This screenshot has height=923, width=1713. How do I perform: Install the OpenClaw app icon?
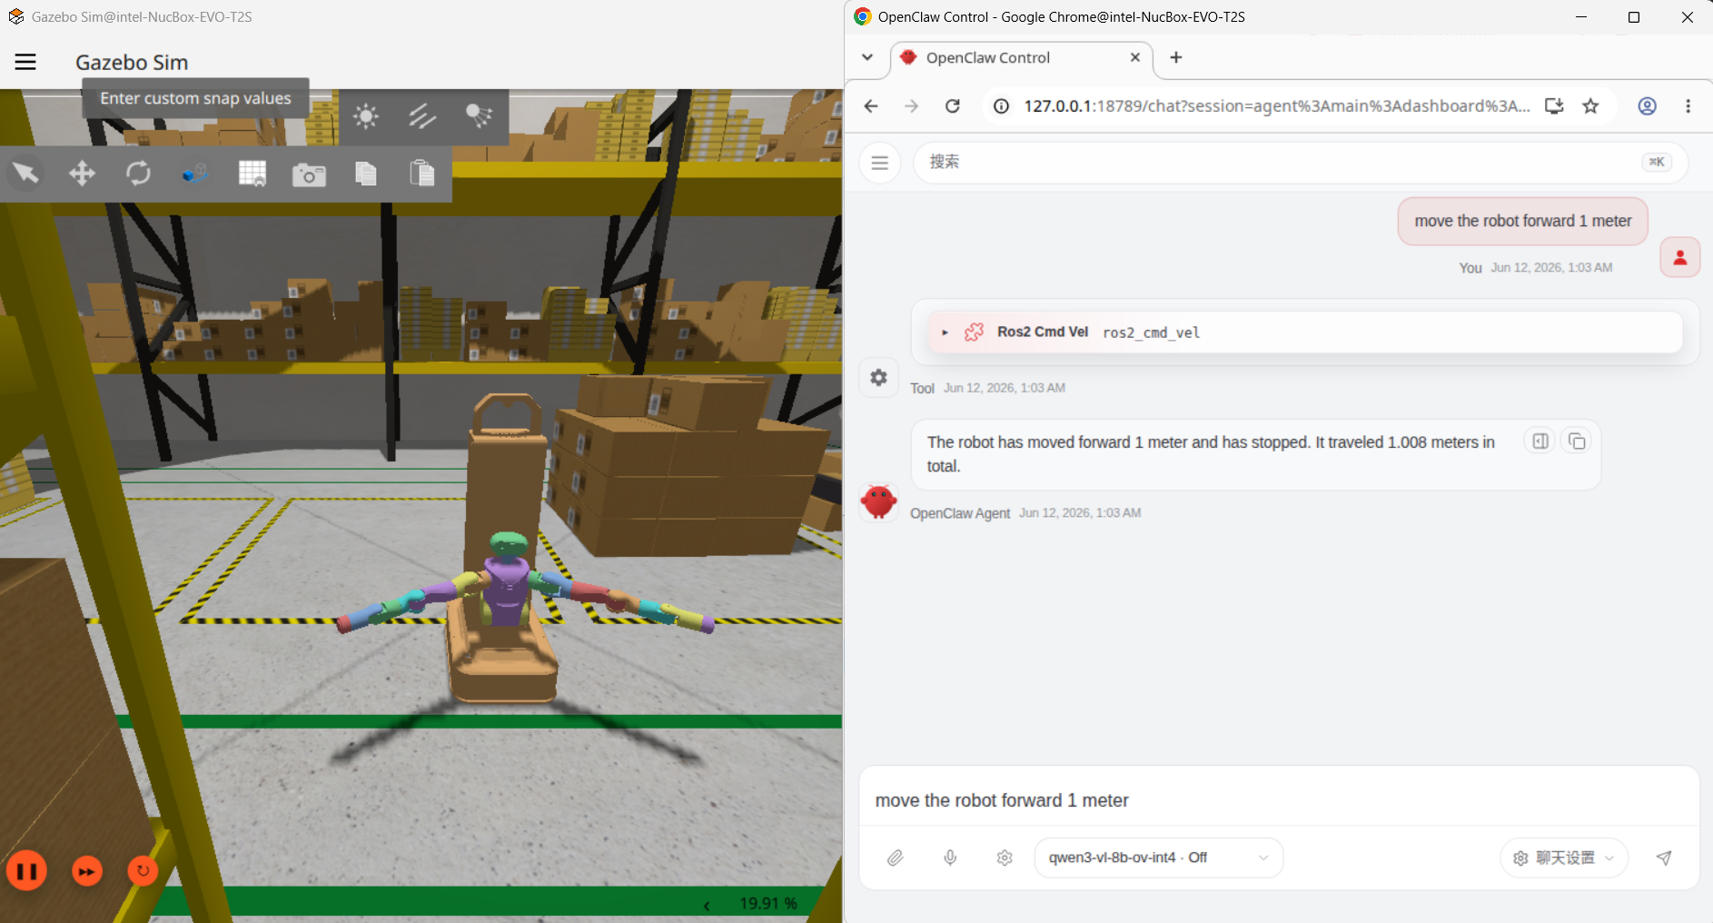tap(1554, 106)
